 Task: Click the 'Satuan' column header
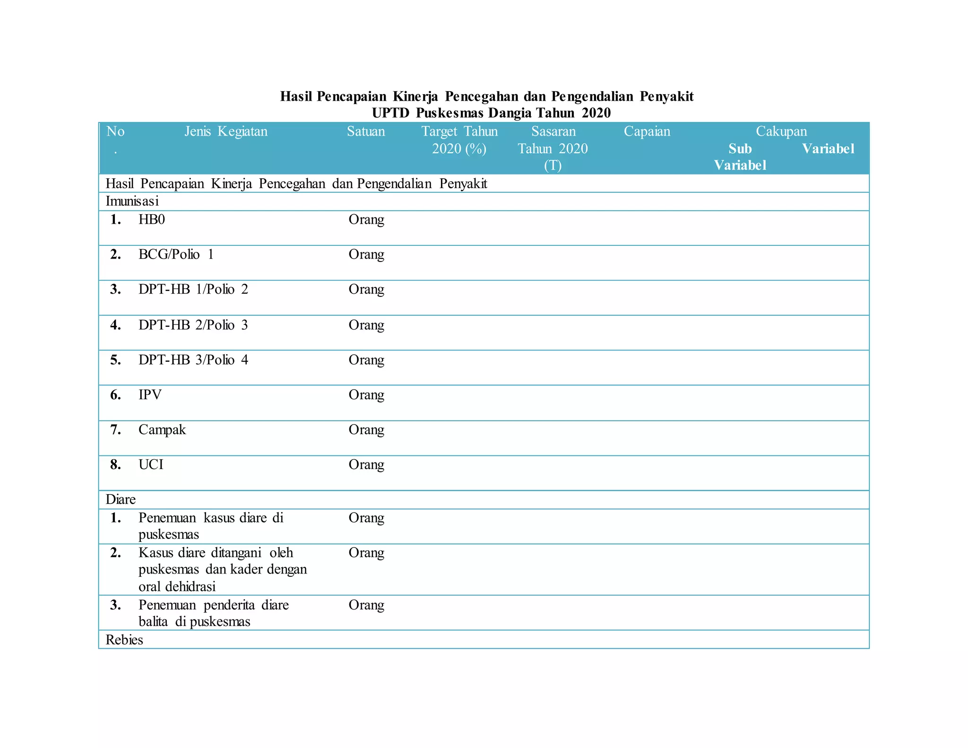(x=366, y=131)
